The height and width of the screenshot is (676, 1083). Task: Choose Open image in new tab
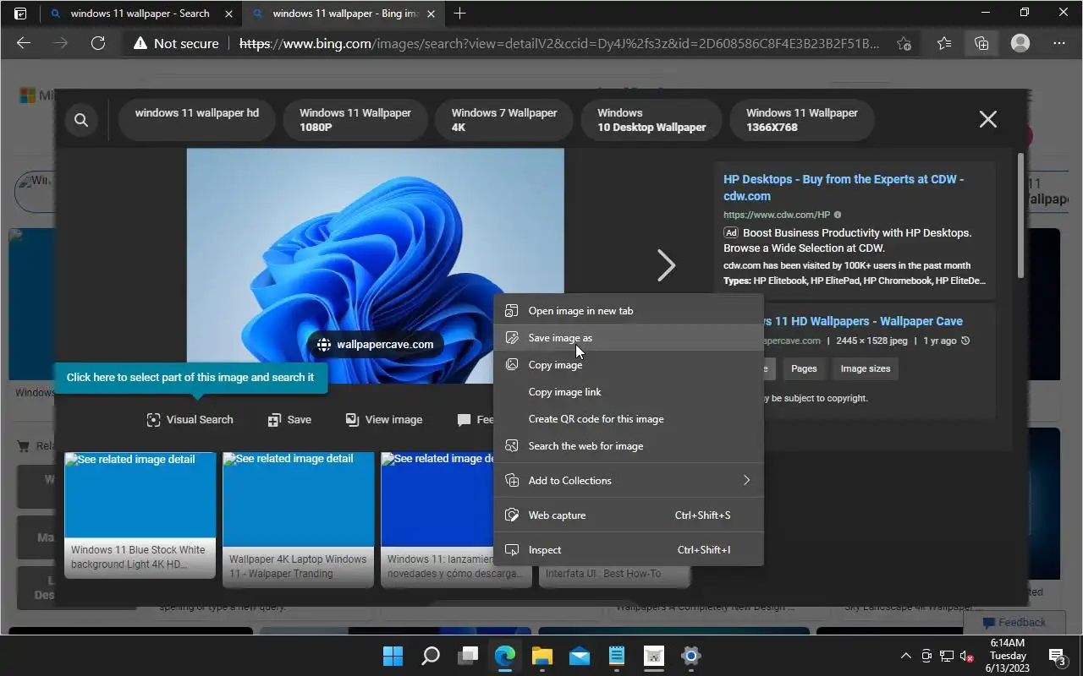tap(628, 311)
